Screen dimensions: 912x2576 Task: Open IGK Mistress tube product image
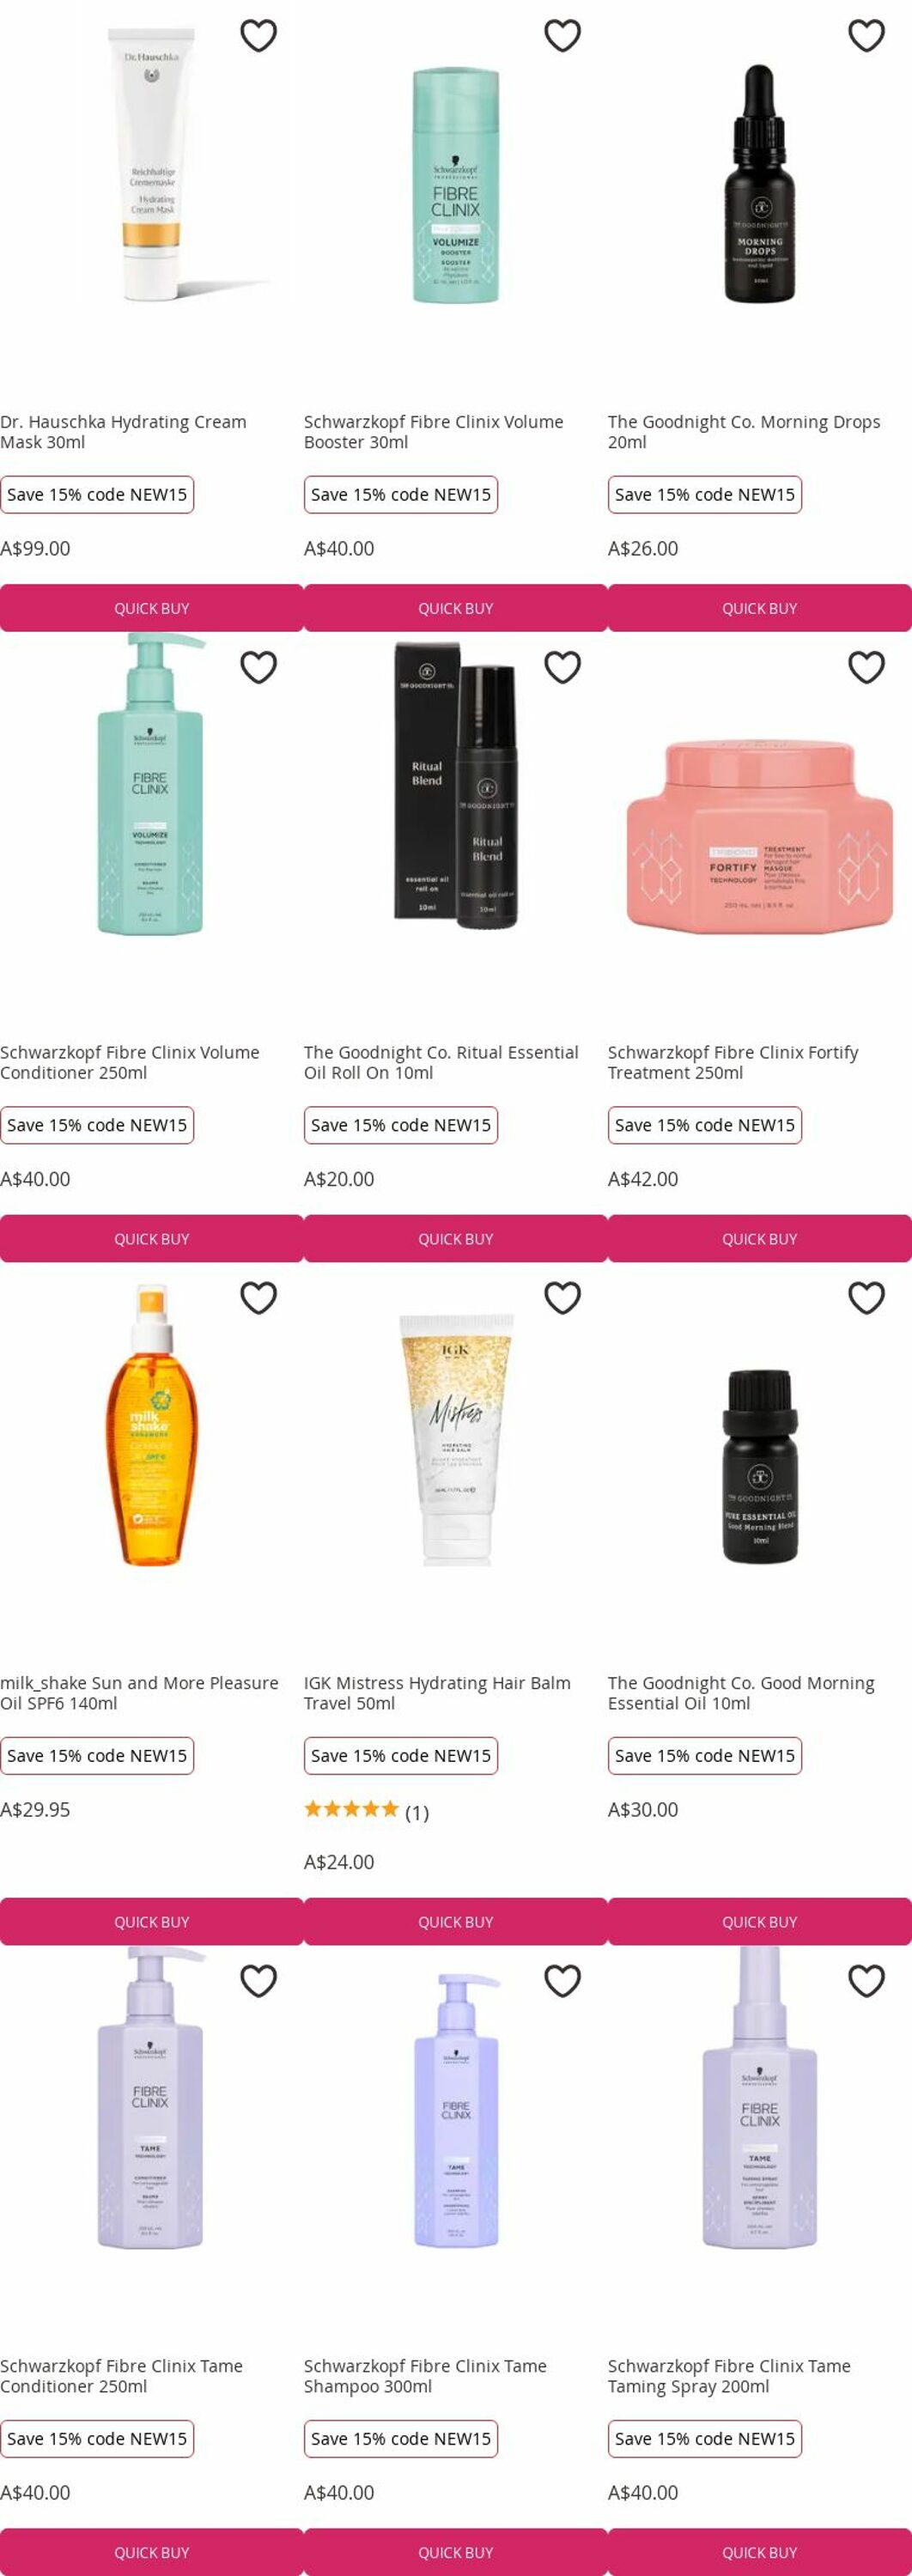(x=456, y=1438)
